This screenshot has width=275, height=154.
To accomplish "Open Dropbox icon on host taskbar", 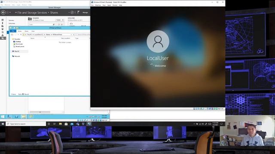I will 83,124.
